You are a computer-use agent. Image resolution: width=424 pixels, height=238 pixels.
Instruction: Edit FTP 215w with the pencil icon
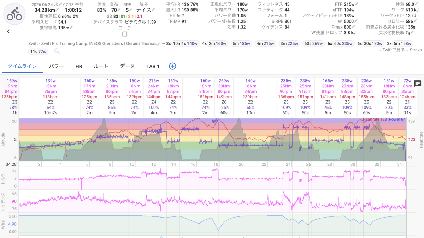357,4
